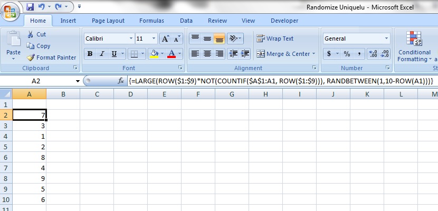Expand the General number format dropdown
Screen dimensions: 438x211
point(386,39)
